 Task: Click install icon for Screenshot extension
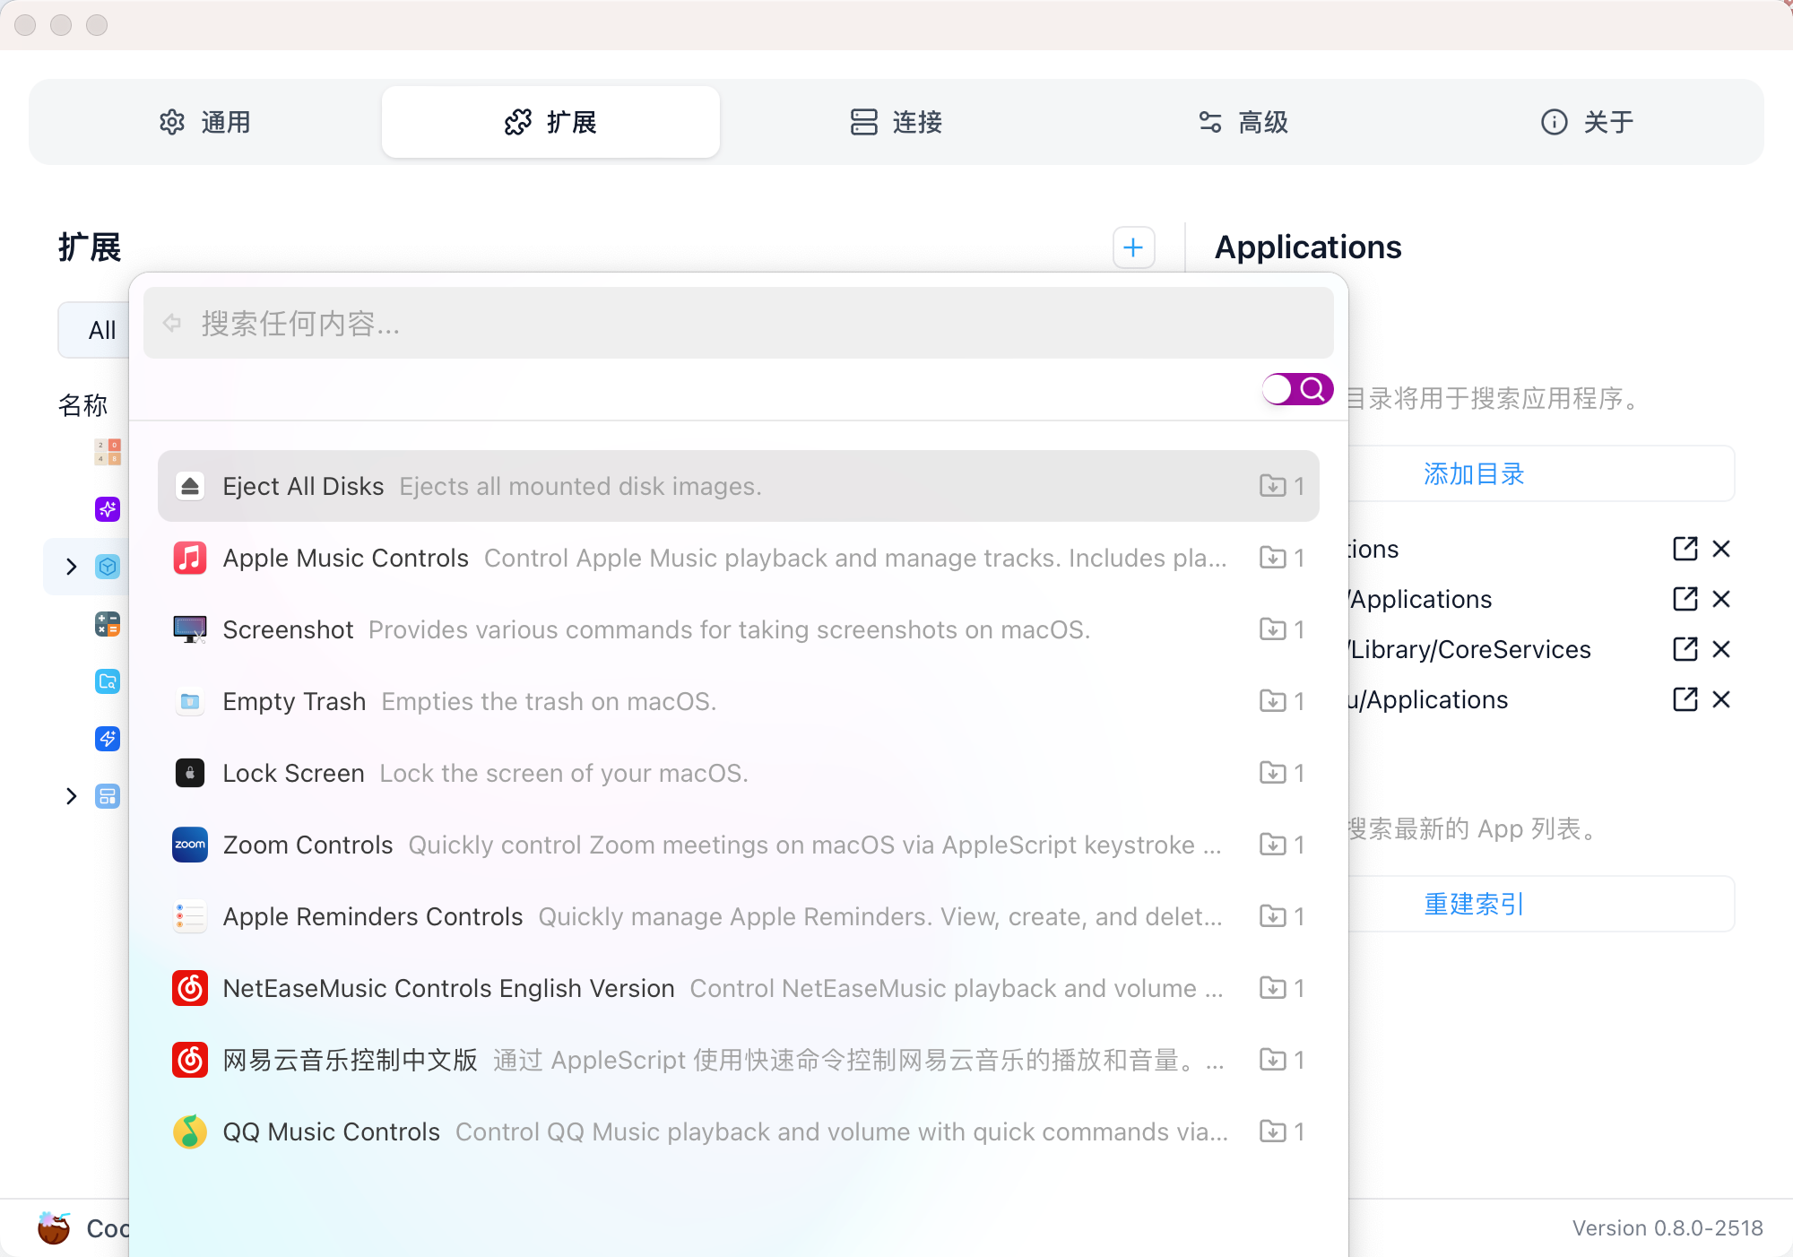[1272, 629]
